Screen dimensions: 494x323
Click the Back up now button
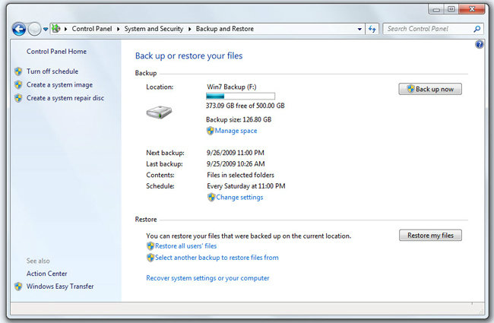point(430,89)
